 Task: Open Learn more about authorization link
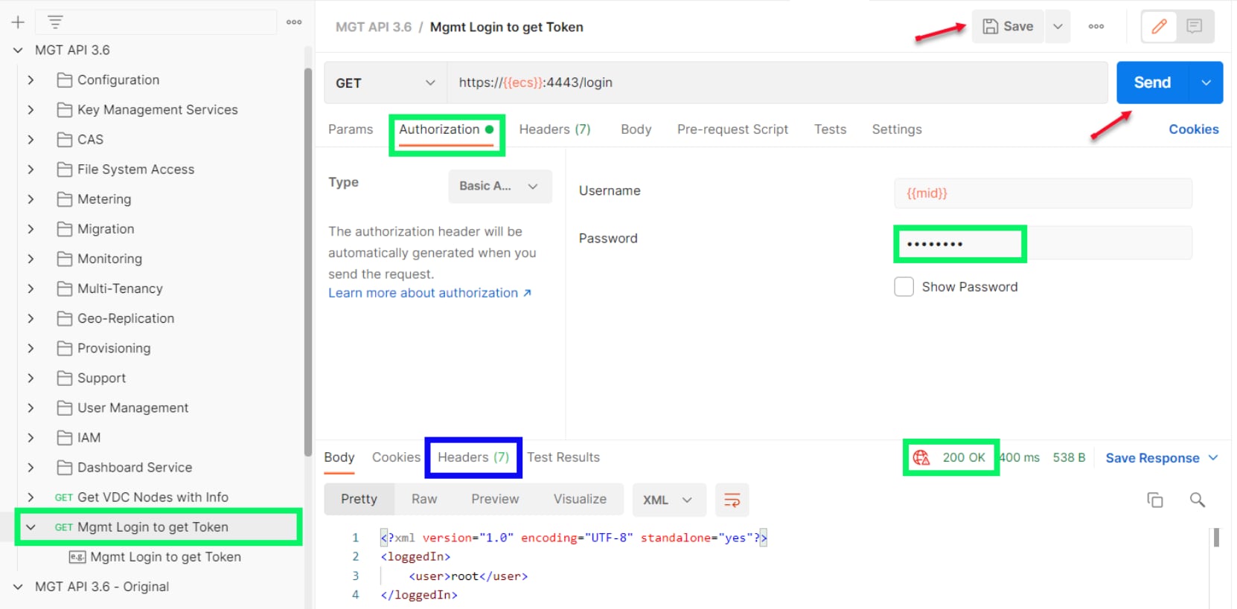click(x=430, y=293)
